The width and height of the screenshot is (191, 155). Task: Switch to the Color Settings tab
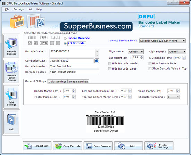click(x=58, y=82)
